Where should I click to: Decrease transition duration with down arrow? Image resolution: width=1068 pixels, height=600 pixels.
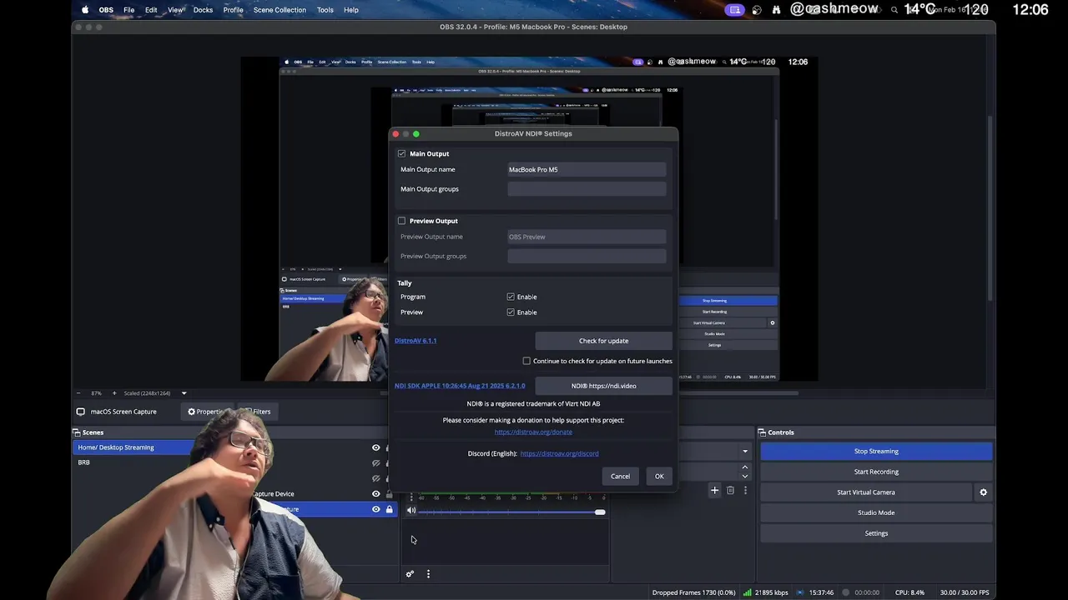[745, 476]
